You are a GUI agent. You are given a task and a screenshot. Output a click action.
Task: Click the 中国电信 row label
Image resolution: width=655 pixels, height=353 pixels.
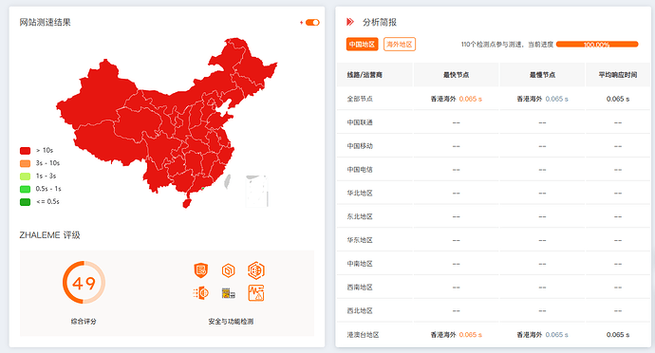(360, 170)
